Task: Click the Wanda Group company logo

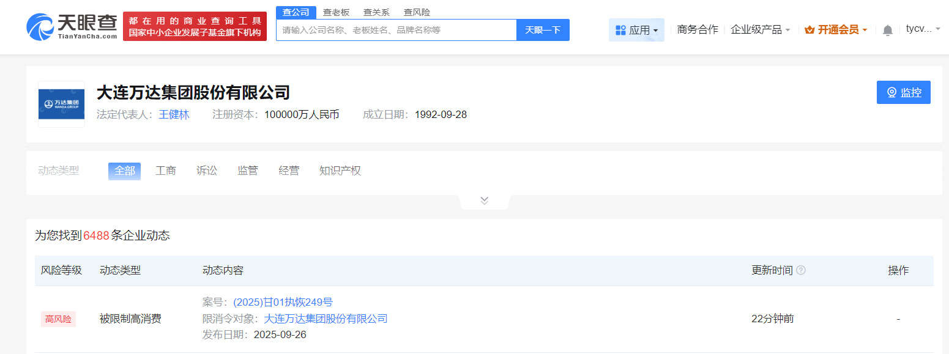Action: [x=61, y=105]
